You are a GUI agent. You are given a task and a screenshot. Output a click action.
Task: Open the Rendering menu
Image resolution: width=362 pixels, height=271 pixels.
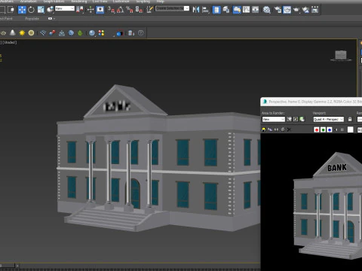coord(79,2)
